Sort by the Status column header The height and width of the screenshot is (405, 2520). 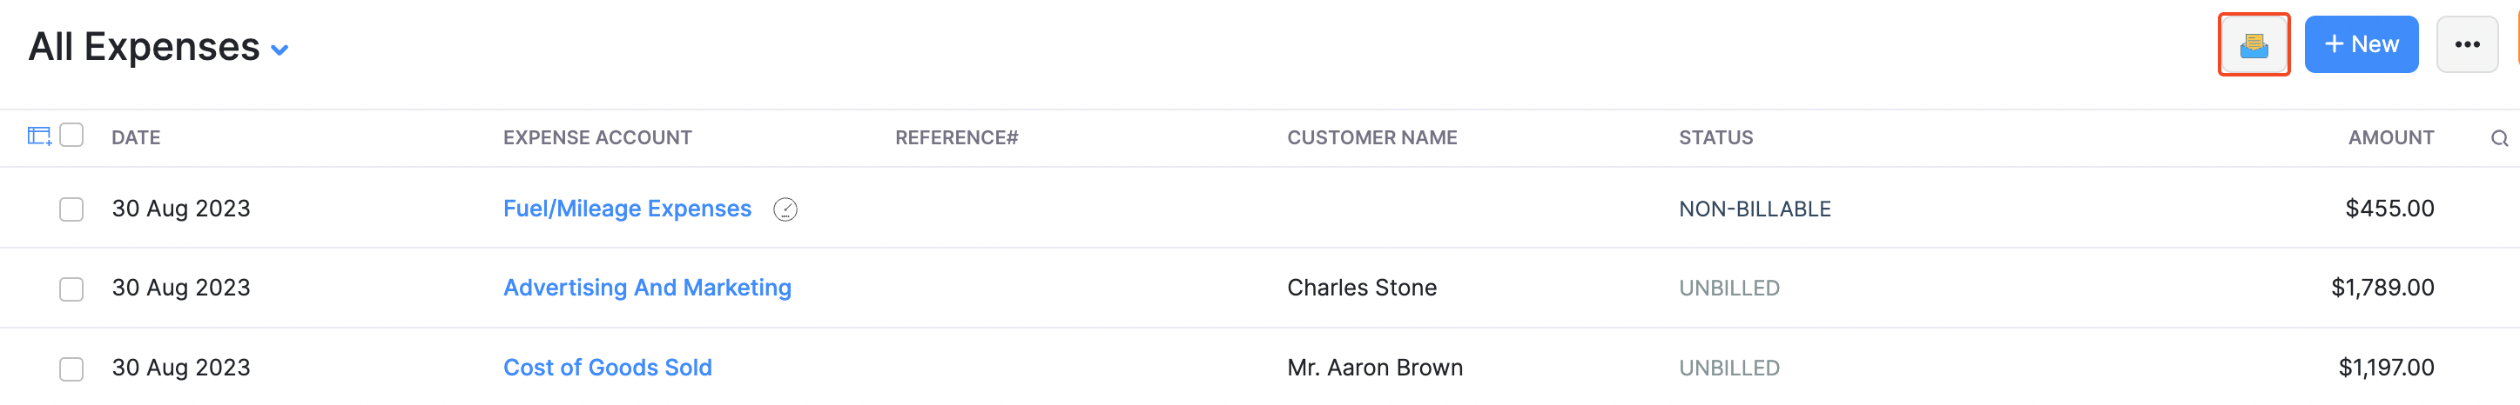click(x=1716, y=138)
